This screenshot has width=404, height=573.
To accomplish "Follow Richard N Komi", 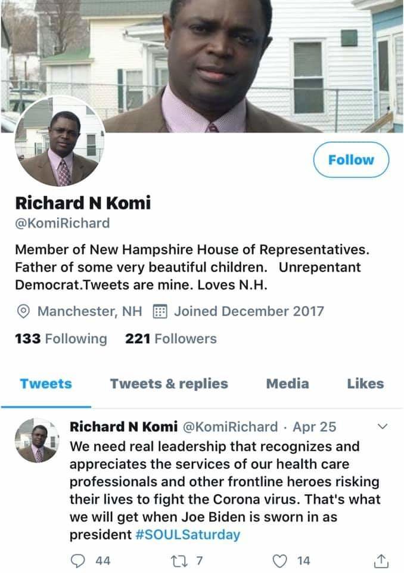I will click(x=351, y=160).
